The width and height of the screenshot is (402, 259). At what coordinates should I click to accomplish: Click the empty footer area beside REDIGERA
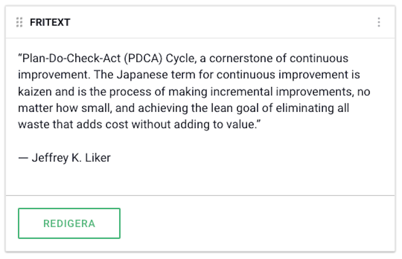pyautogui.click(x=256, y=223)
